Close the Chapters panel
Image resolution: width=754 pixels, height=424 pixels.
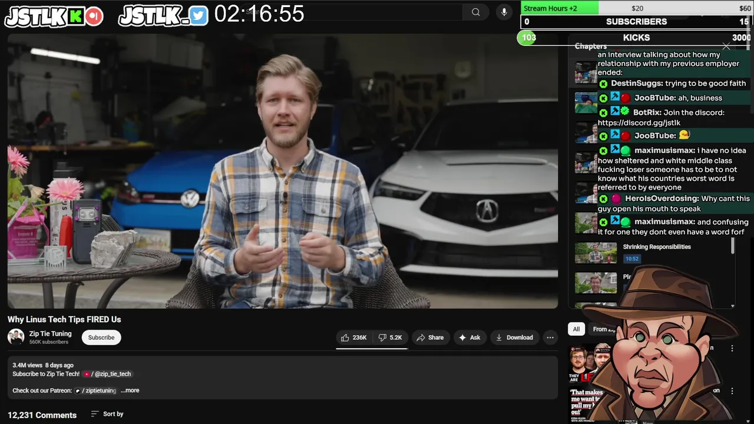pyautogui.click(x=726, y=46)
